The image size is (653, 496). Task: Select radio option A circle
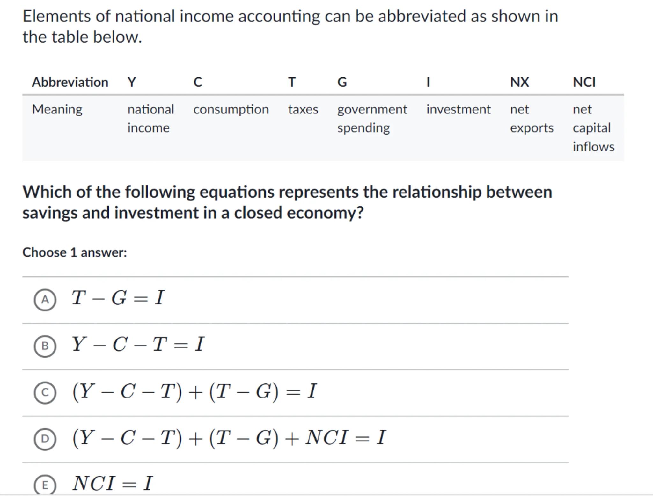[x=45, y=300]
